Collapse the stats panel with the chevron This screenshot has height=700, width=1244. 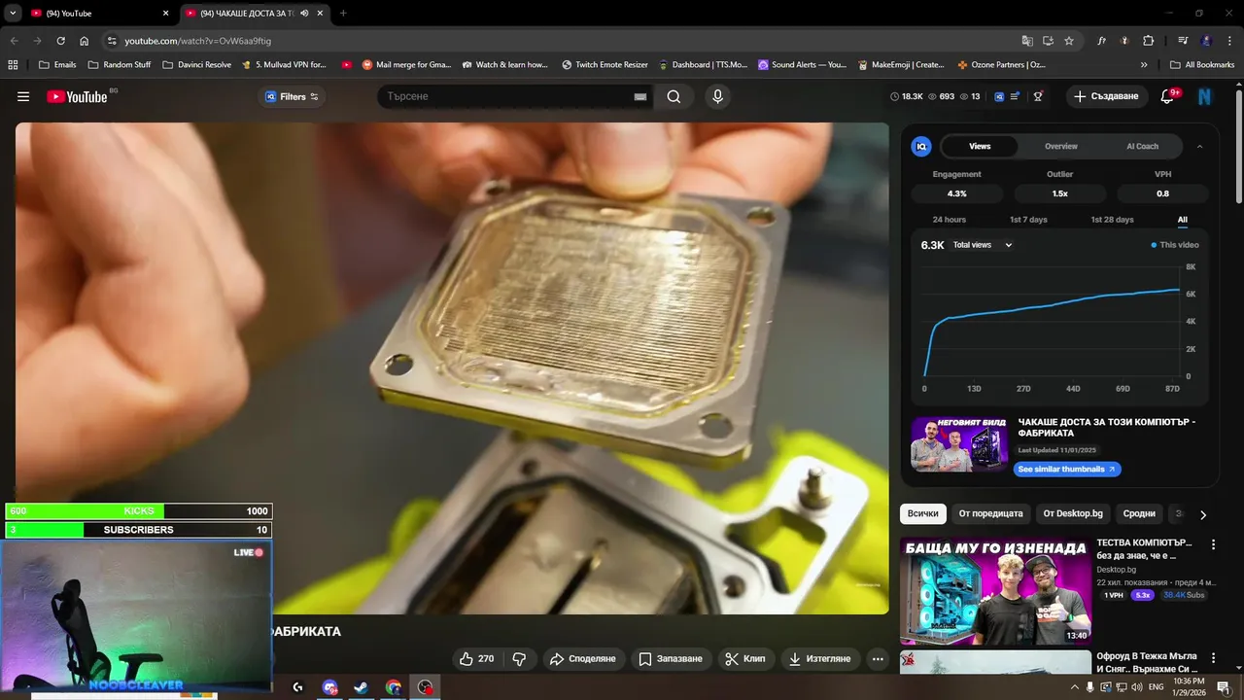[x=1199, y=146]
